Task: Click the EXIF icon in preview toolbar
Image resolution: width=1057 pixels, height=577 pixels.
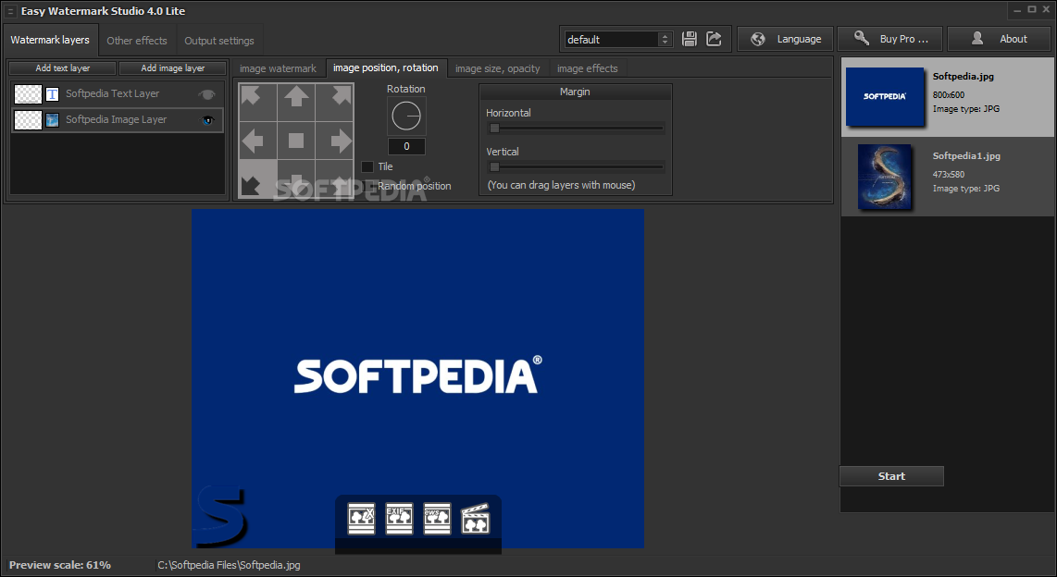Action: (399, 519)
